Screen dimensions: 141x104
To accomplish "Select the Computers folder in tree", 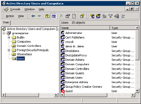I will click(x=24, y=42).
